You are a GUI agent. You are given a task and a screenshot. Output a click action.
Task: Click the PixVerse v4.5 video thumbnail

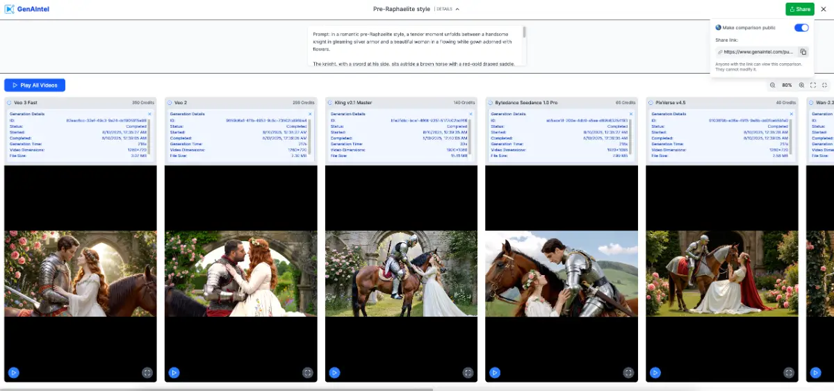[x=721, y=274]
